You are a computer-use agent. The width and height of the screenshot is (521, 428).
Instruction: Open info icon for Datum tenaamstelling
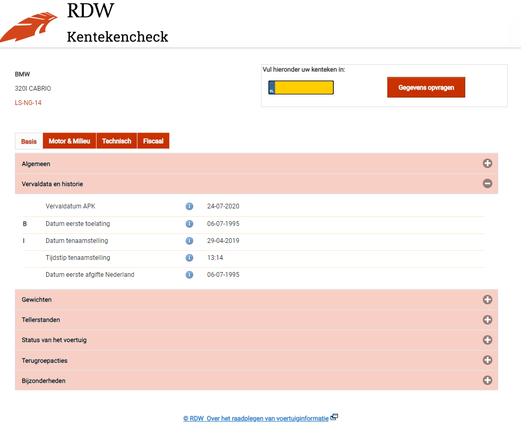point(189,241)
